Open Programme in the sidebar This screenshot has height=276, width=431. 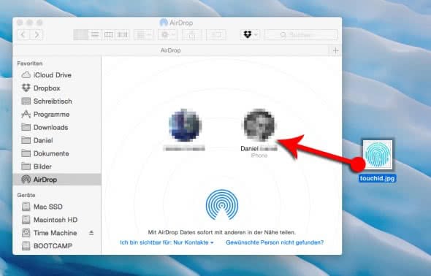pyautogui.click(x=57, y=114)
